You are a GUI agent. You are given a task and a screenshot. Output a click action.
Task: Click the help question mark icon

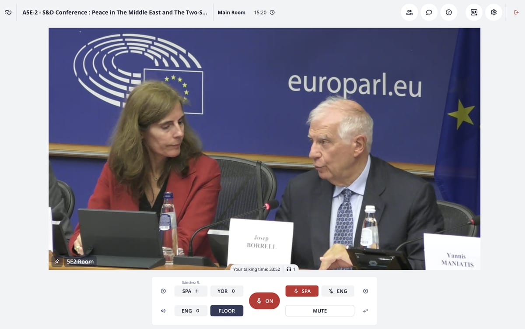[x=449, y=12]
